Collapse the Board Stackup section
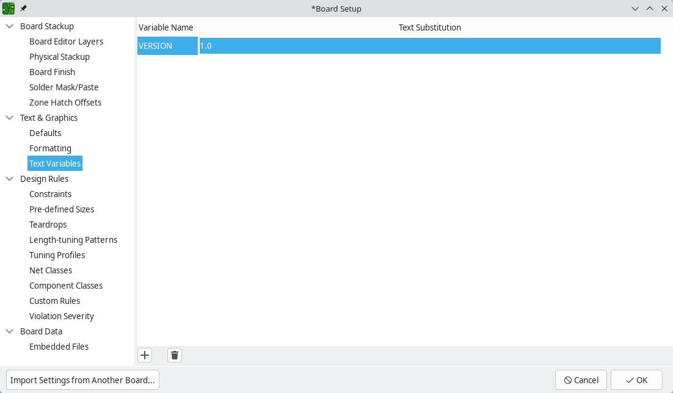Screen dimensions: 673x393 [x=9, y=26]
